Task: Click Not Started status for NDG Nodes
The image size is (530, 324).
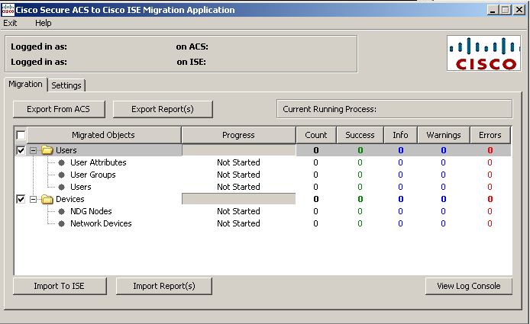Action: pyautogui.click(x=238, y=211)
